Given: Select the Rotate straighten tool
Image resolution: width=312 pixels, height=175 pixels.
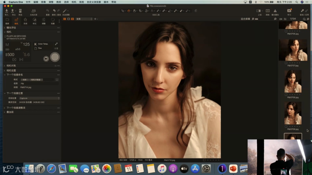Looking at the screenshot, I should (x=146, y=11).
